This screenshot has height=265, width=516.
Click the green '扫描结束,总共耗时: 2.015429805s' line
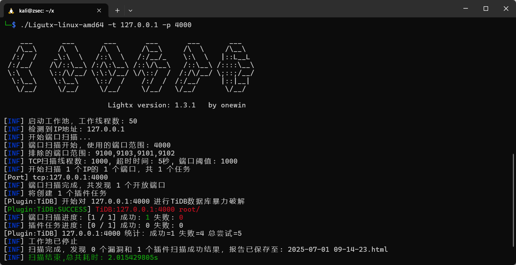[x=81, y=257]
